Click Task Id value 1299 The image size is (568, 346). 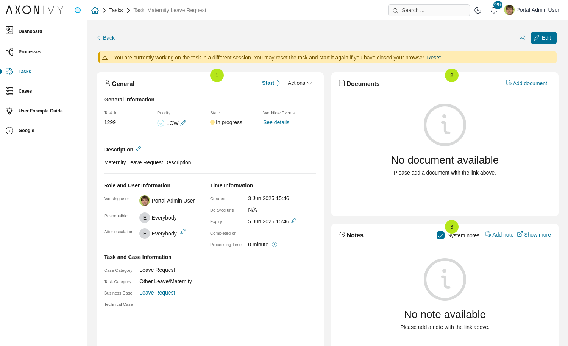point(110,122)
